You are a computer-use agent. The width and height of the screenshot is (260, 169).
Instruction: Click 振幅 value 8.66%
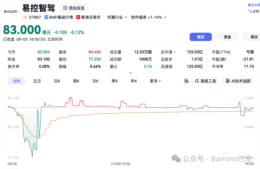coord(95,67)
